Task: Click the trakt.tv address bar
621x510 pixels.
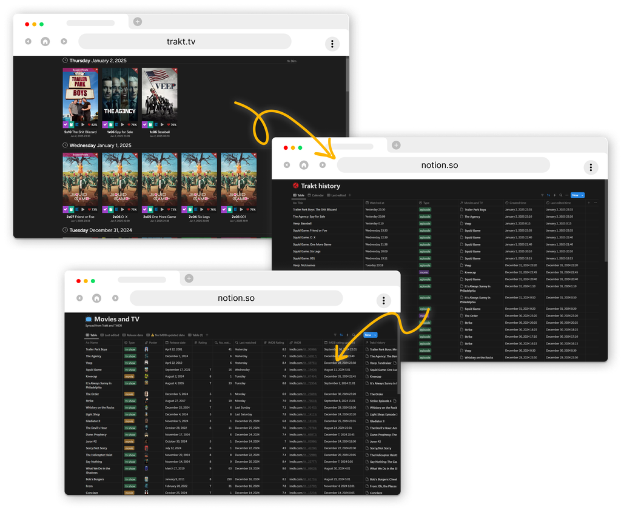Action: pos(184,42)
